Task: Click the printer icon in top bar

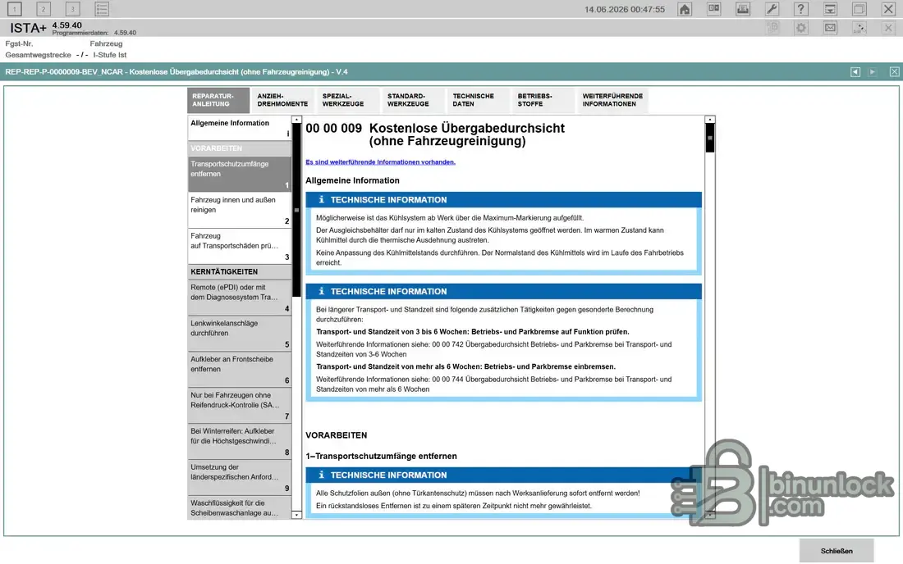Action: (x=743, y=9)
